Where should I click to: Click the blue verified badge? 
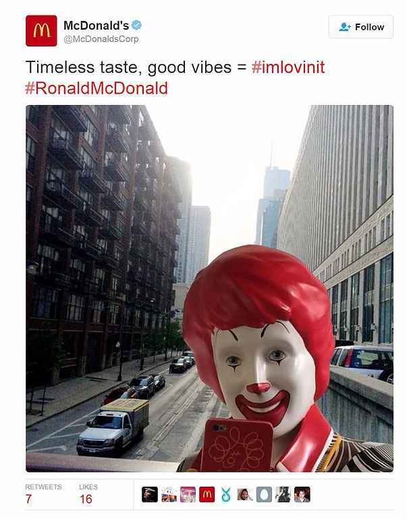pos(136,25)
